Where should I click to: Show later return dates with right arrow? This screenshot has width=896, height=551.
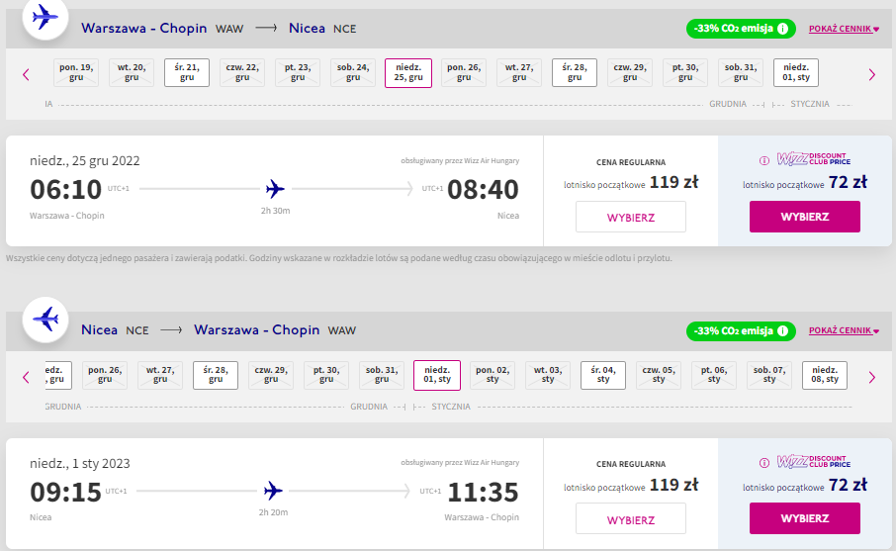[872, 377]
